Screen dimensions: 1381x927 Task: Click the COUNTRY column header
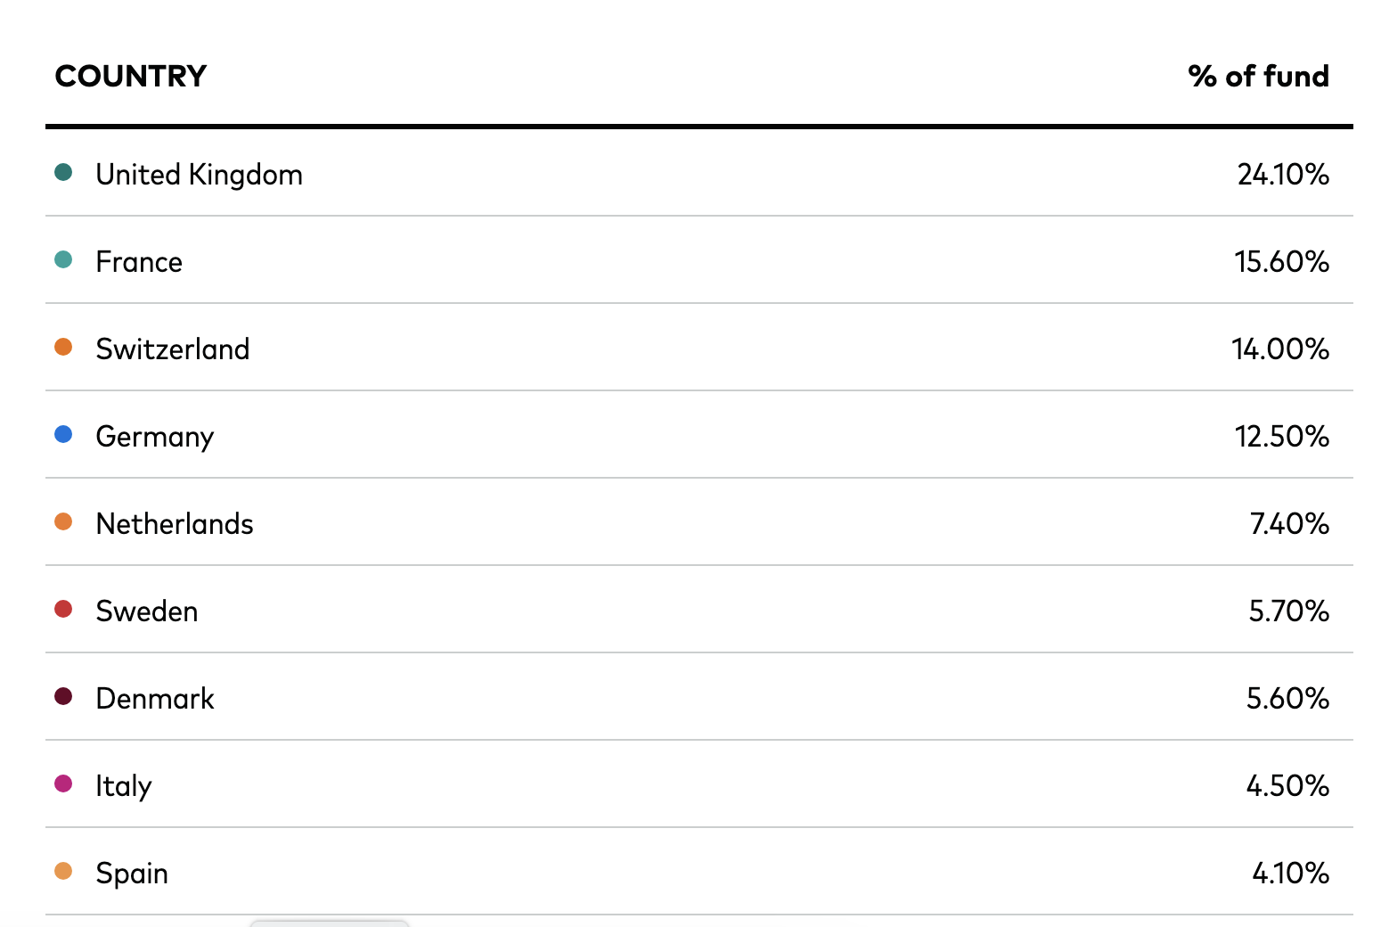[x=131, y=77]
